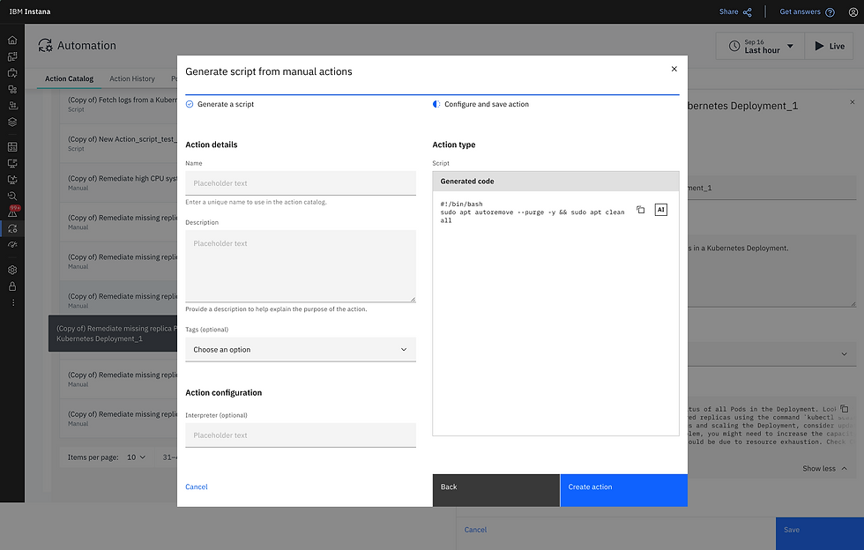
Task: Click the Share icon in the top bar
Action: coord(748,12)
